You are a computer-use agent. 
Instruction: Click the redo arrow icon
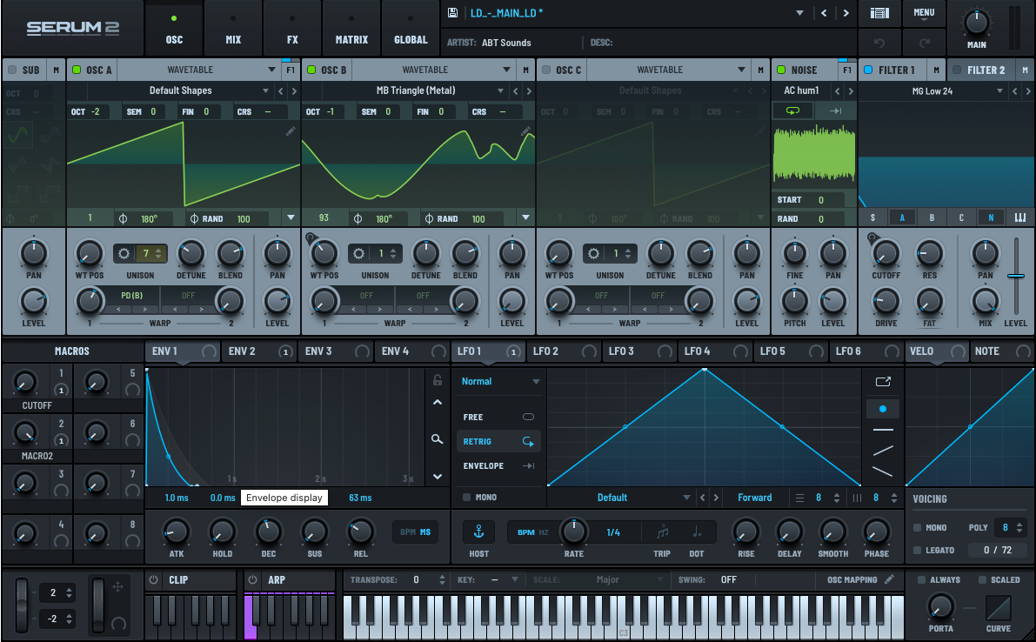tap(924, 42)
